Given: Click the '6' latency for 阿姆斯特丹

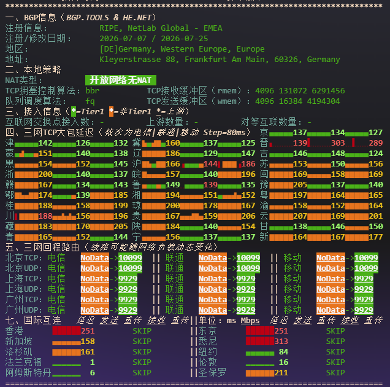Looking at the screenshot, I should click(x=92, y=373).
